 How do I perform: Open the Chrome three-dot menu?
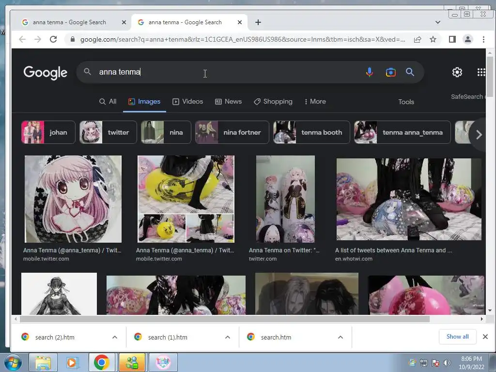(483, 39)
